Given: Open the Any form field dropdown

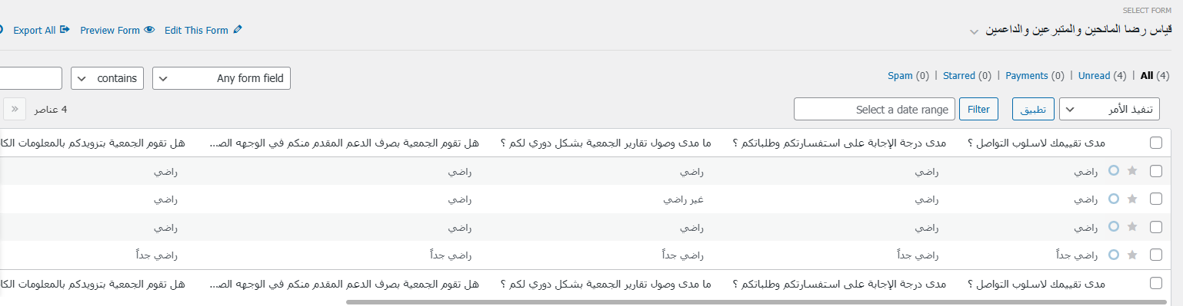Looking at the screenshot, I should pyautogui.click(x=222, y=78).
